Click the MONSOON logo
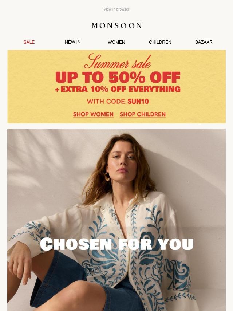Screen dimensions: 233x311 116,25
